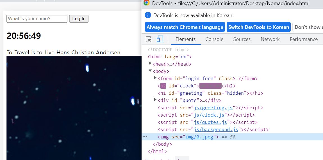Click the Chrome logo in DevTools title bar
This screenshot has height=160, width=323.
point(146,3)
